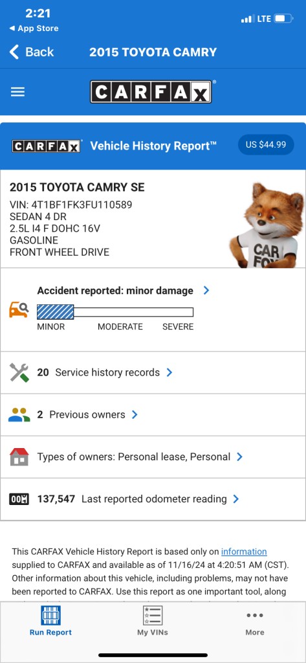This screenshot has width=306, height=663.
Task: Open the More tab
Action: click(255, 624)
